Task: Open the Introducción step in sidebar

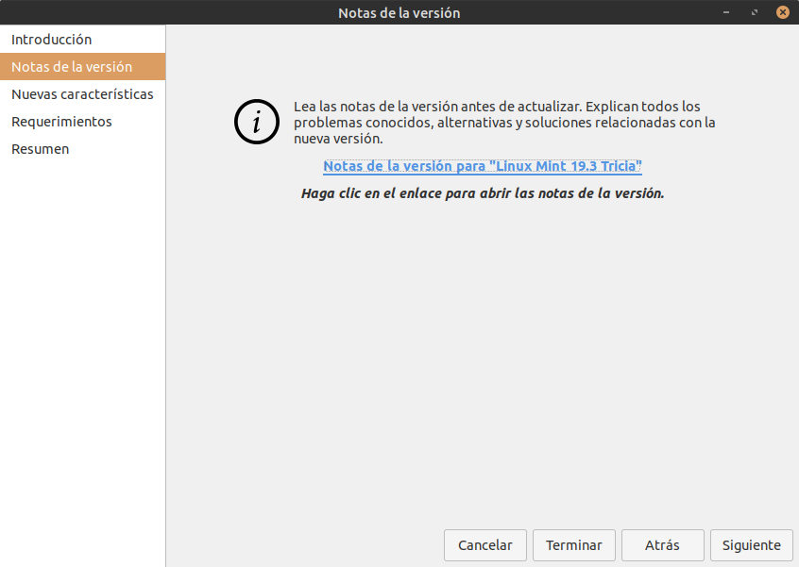Action: pyautogui.click(x=82, y=40)
